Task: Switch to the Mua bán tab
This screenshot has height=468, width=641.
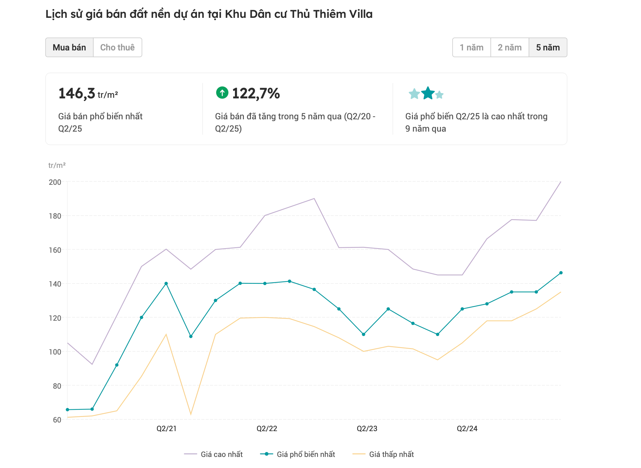Action: 69,47
